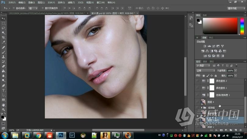Select the Path Selection tool

3,95
